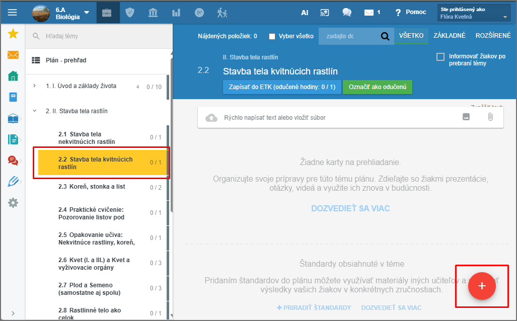Open the 6.A Biológia class dropdown
This screenshot has width=517, height=321.
(87, 13)
